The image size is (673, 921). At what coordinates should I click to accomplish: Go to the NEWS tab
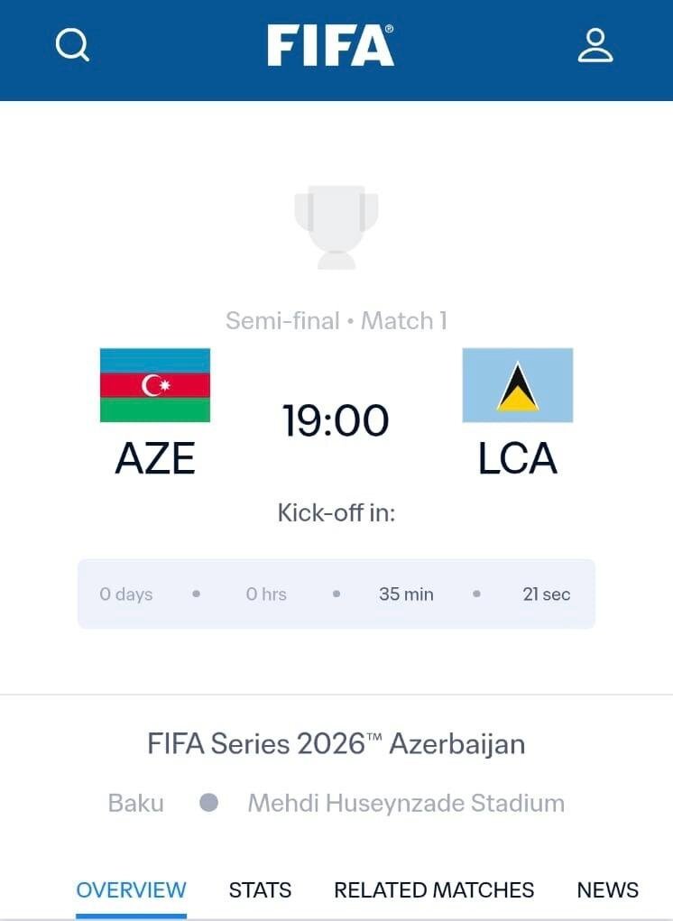click(x=607, y=890)
